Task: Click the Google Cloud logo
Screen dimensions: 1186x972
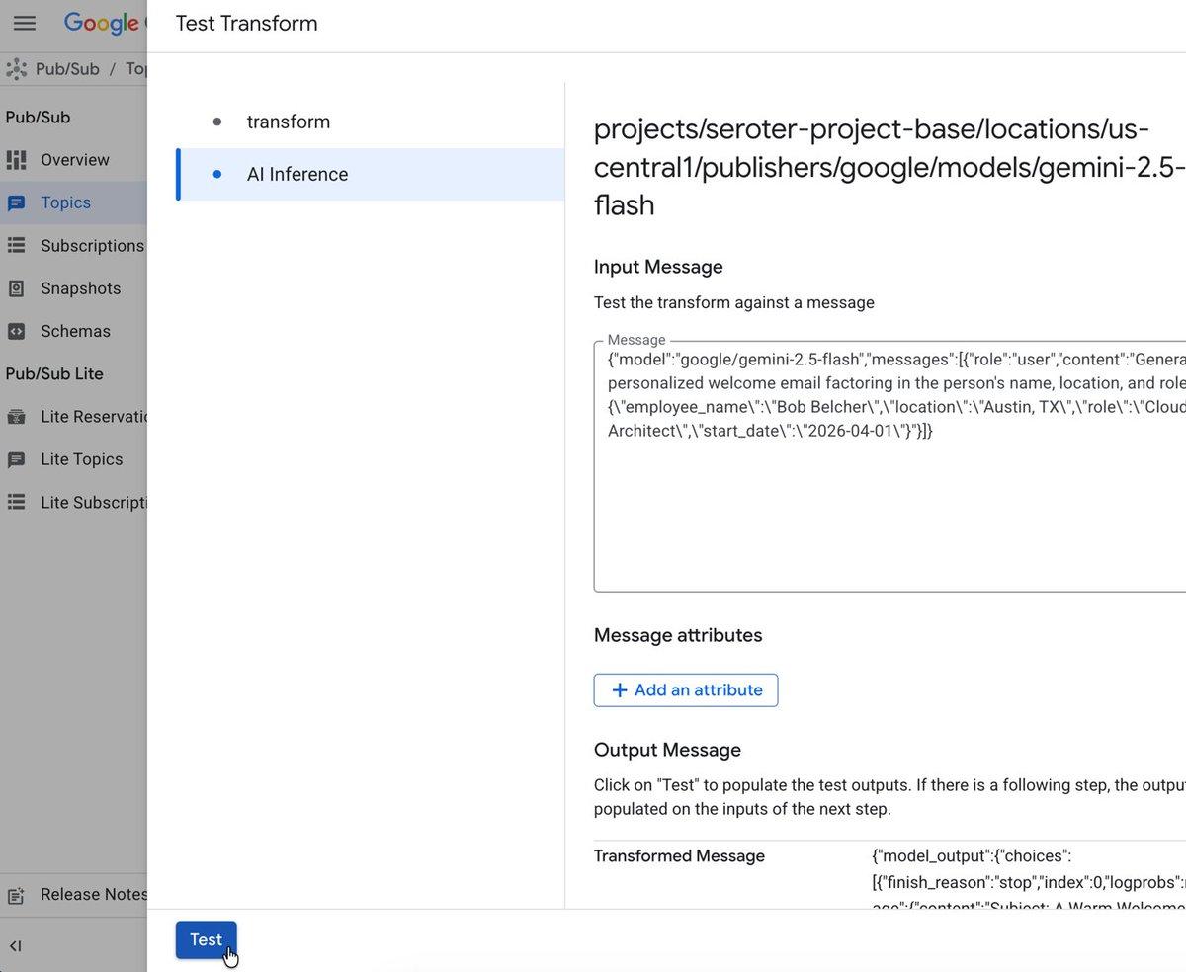Action: pos(102,23)
